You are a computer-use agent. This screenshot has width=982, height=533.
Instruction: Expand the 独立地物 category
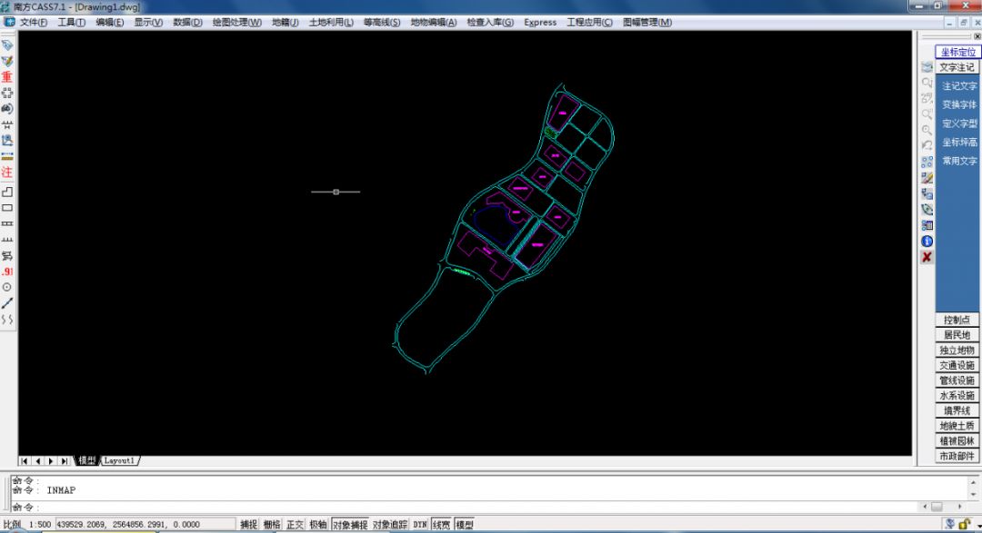click(x=957, y=350)
